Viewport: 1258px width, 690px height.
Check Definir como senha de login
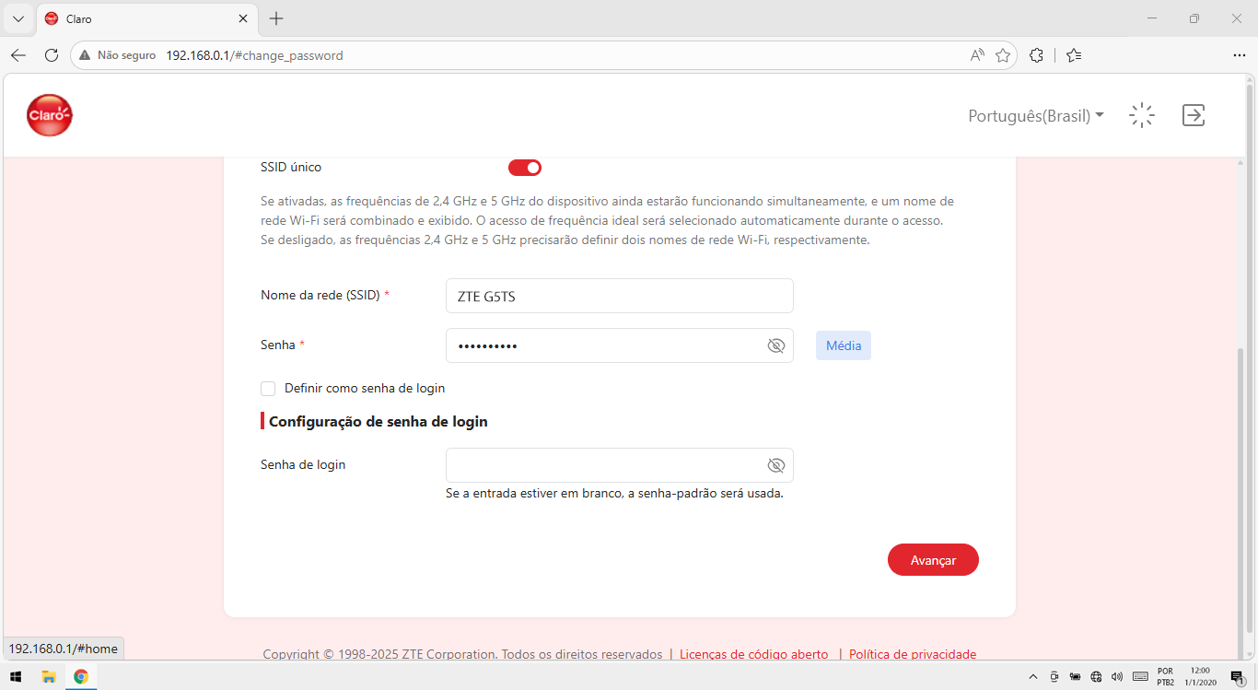(268, 389)
